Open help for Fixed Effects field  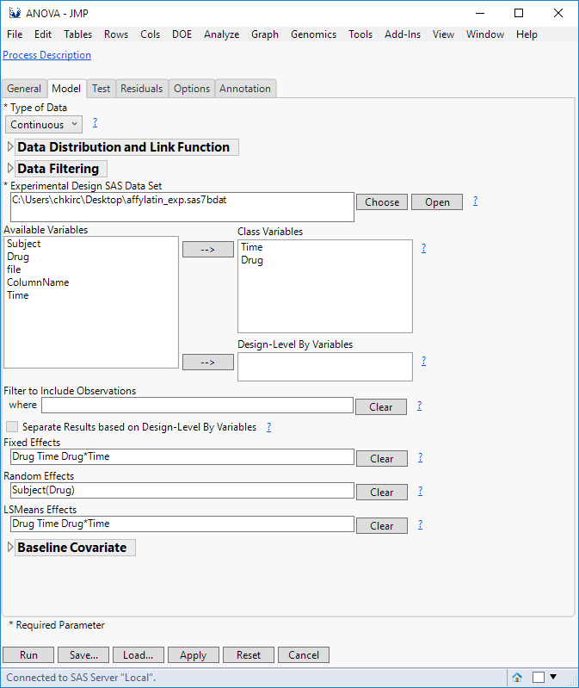pyautogui.click(x=420, y=458)
